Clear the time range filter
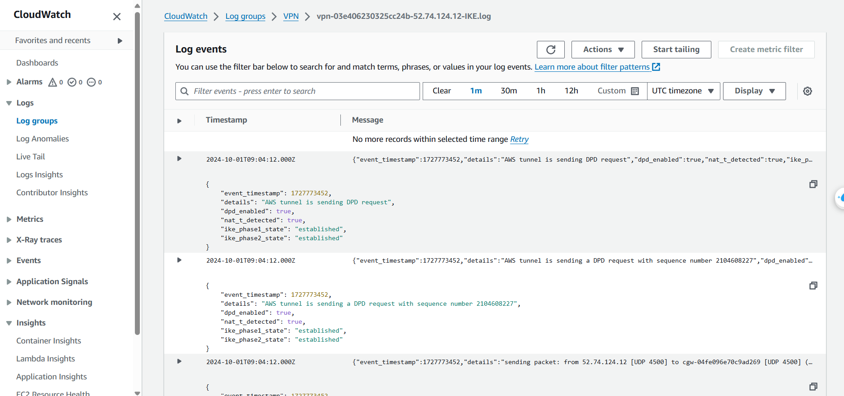 coord(442,91)
